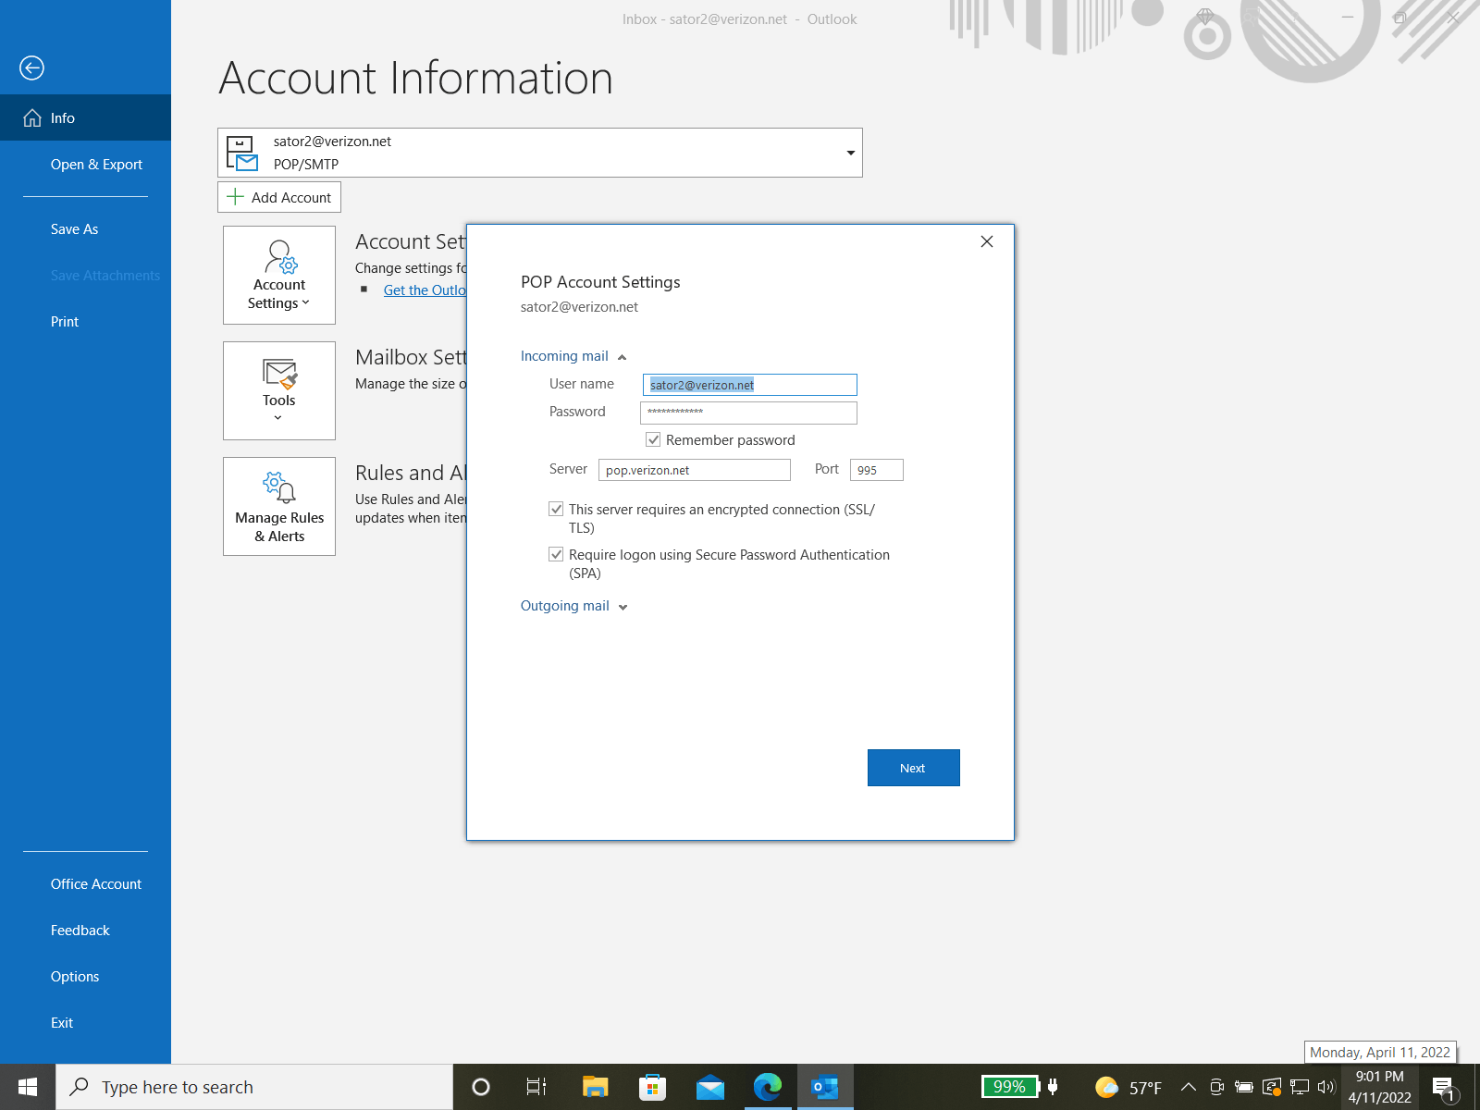Open network icon in system tray
The image size is (1480, 1110).
1300,1087
